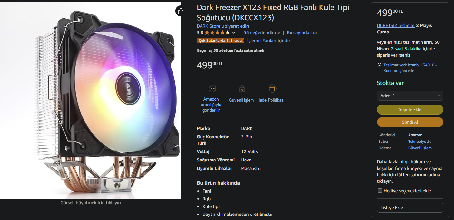Click the secure transaction lock icon

pos(241,88)
